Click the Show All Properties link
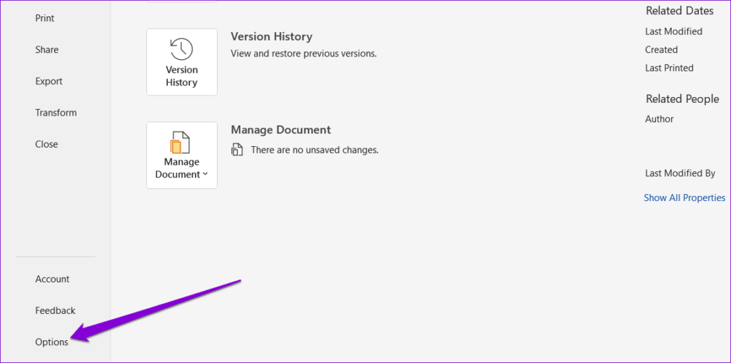The image size is (731, 363). 684,198
